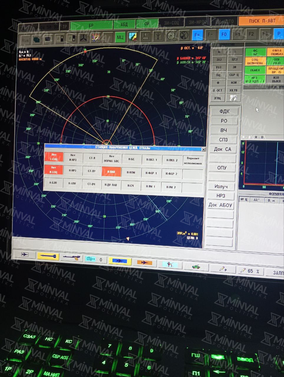Click the Излуч button

(221, 186)
